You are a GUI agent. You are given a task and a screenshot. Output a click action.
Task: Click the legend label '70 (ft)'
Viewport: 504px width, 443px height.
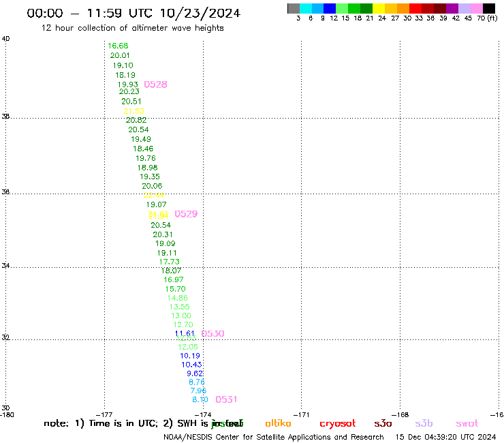tap(487, 18)
